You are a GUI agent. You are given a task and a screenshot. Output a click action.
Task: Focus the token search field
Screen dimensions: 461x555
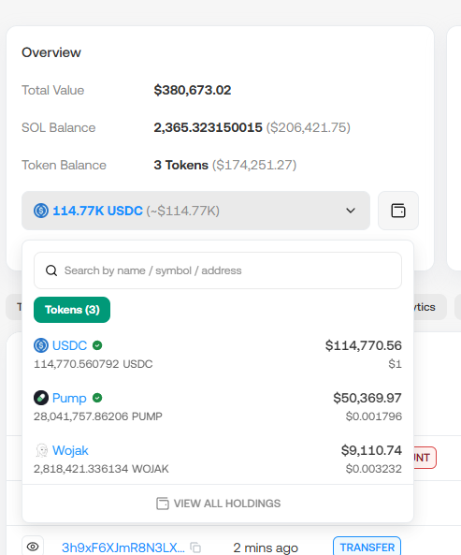pos(218,270)
